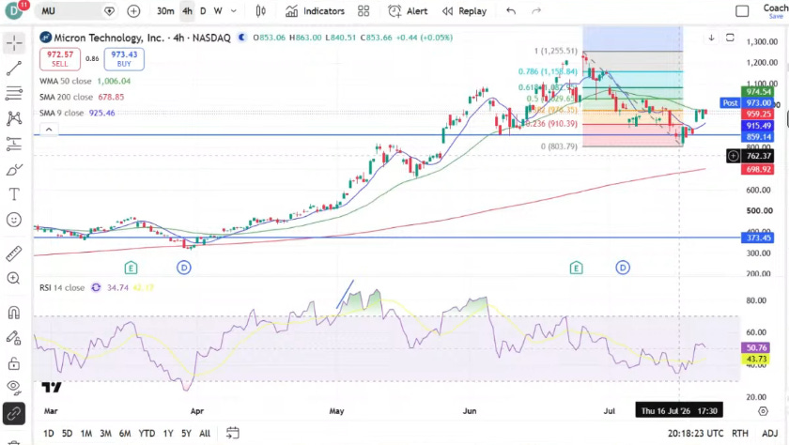The width and height of the screenshot is (789, 445).
Task: Switch to the D daily timeframe
Action: pyautogui.click(x=203, y=11)
